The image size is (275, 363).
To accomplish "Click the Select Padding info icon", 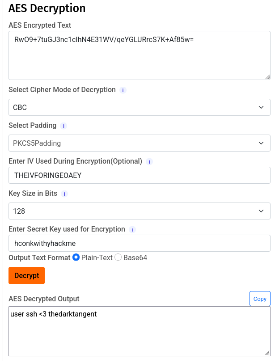I will coord(63,126).
